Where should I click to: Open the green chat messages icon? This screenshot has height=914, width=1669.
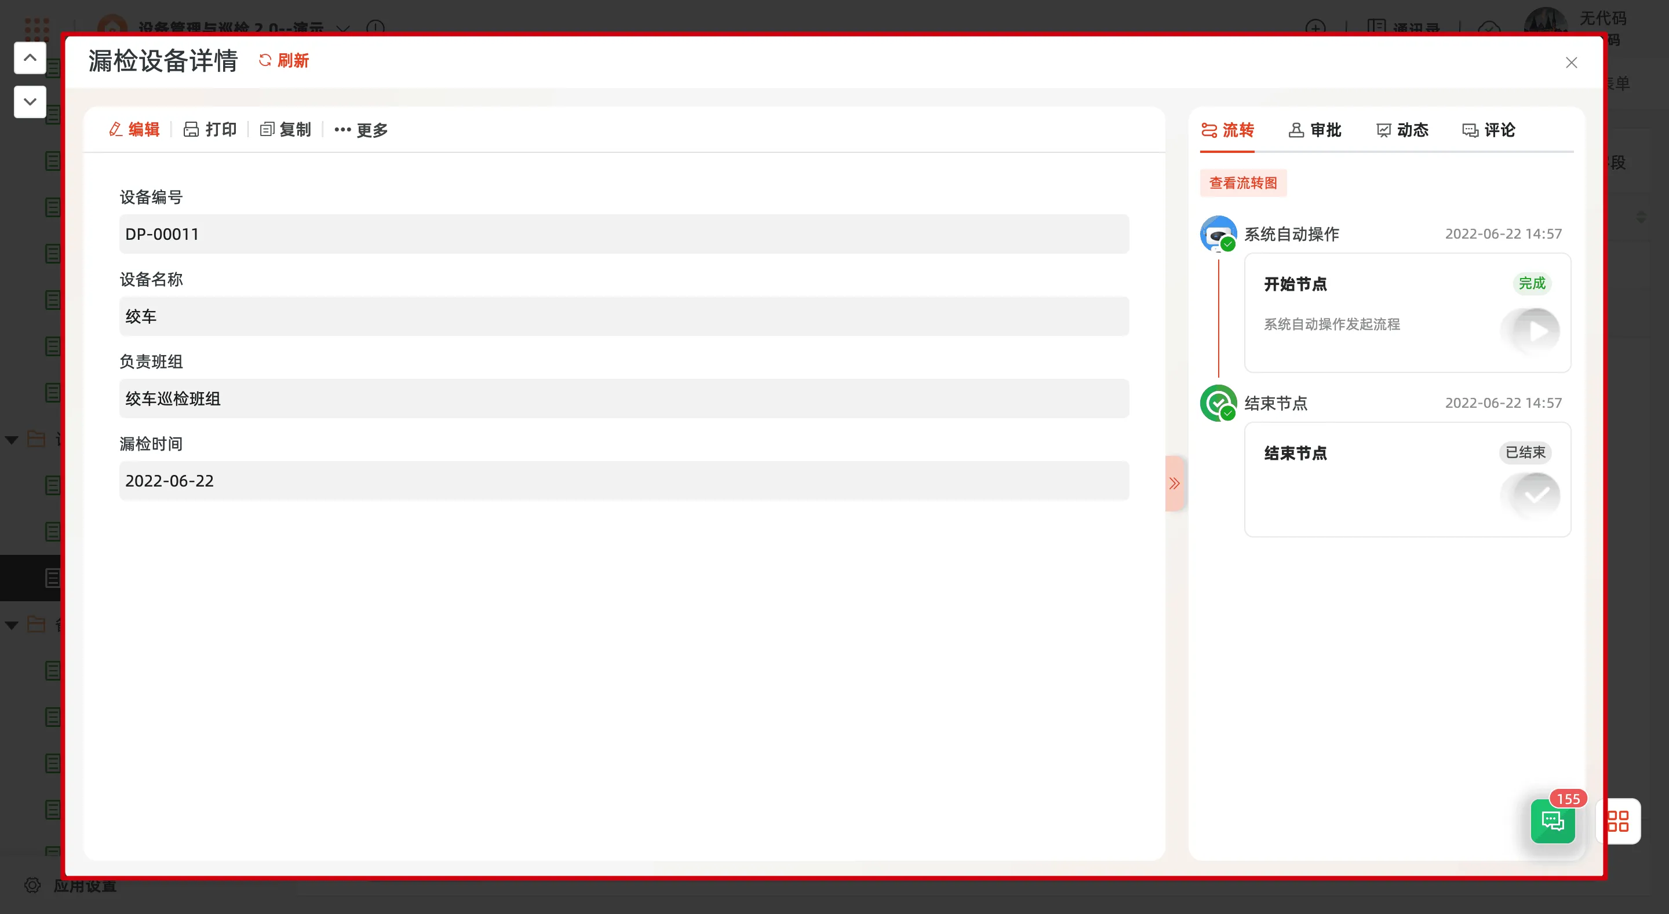click(1553, 821)
